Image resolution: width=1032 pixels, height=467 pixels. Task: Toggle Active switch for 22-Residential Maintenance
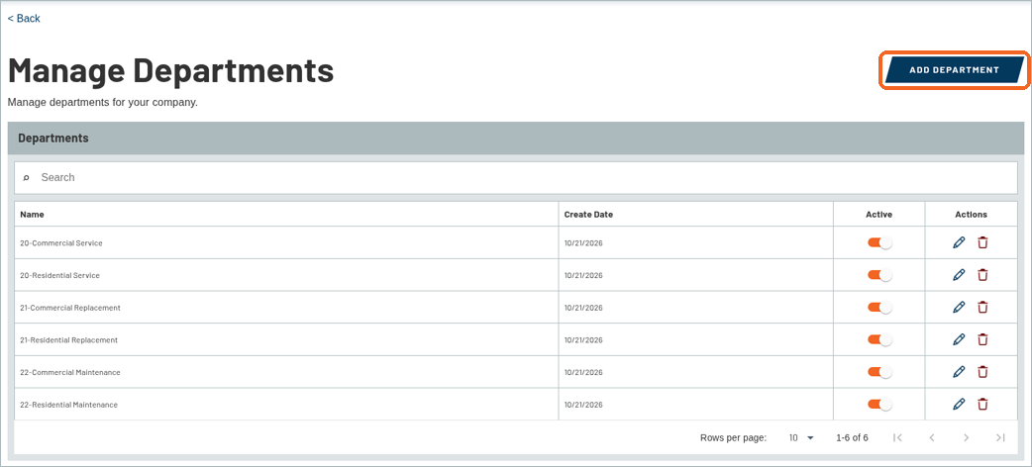click(x=879, y=404)
